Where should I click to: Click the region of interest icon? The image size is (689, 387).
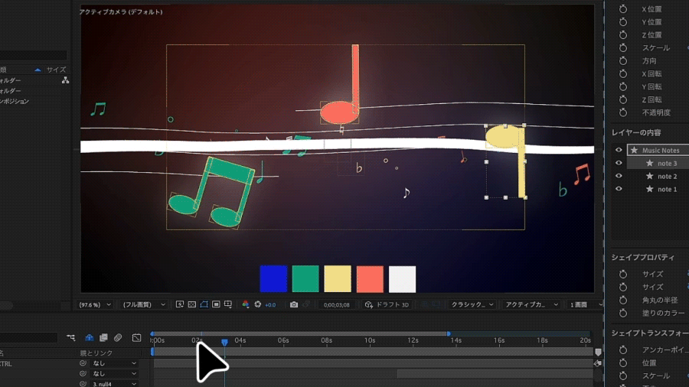tap(217, 304)
